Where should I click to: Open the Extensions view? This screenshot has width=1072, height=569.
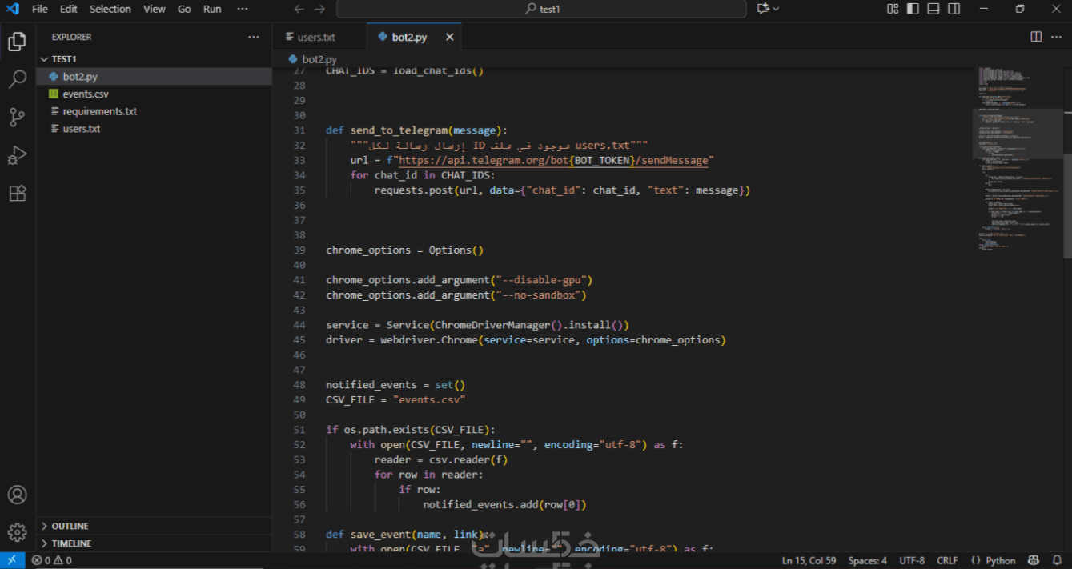pos(18,194)
